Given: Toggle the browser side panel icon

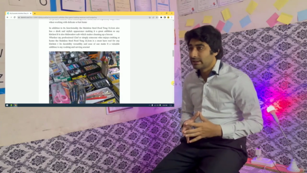Looking at the screenshot, I should pyautogui.click(x=165, y=17).
